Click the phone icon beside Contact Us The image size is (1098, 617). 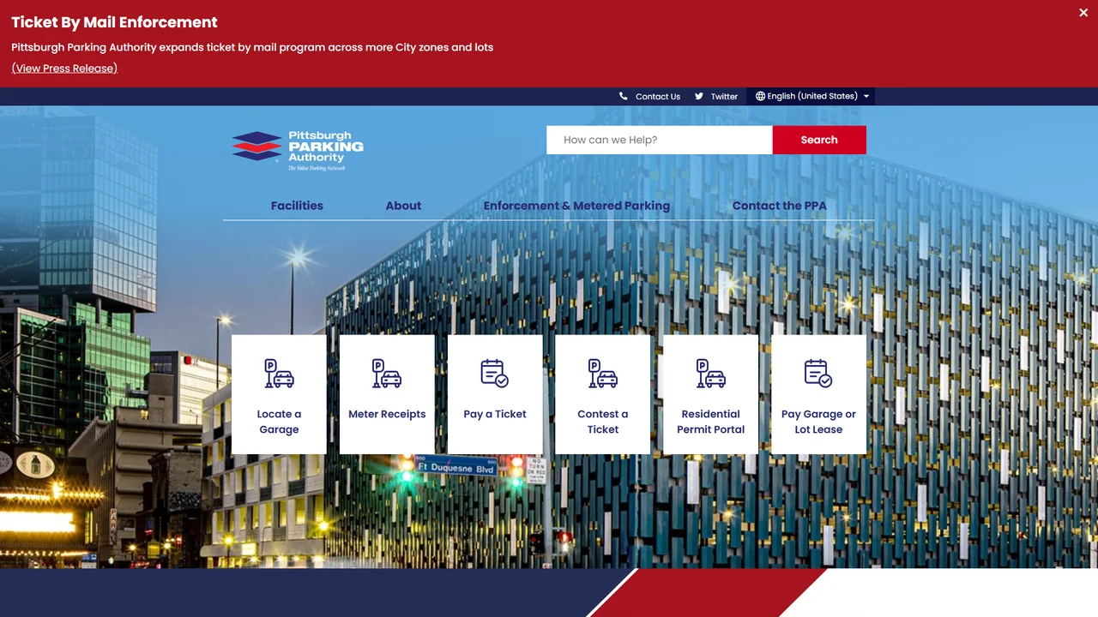pos(624,96)
